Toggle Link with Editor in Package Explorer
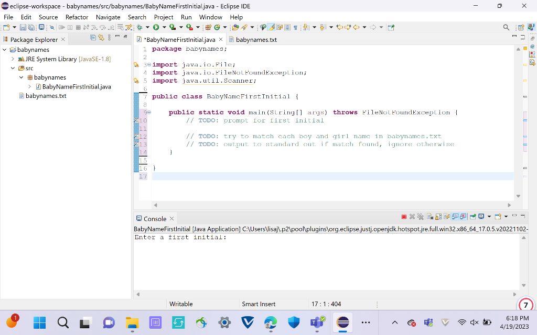 101,38
